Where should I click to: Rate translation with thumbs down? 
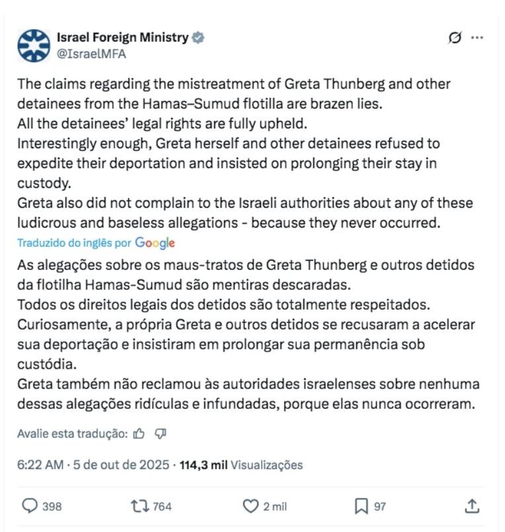159,433
